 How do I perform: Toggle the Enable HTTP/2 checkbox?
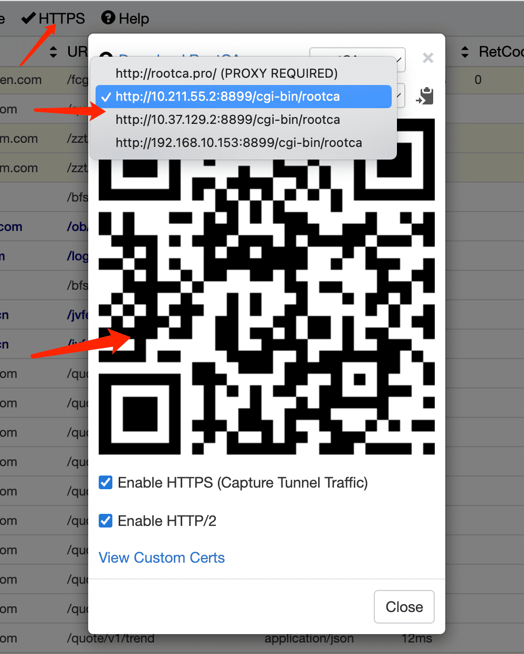pyautogui.click(x=106, y=521)
